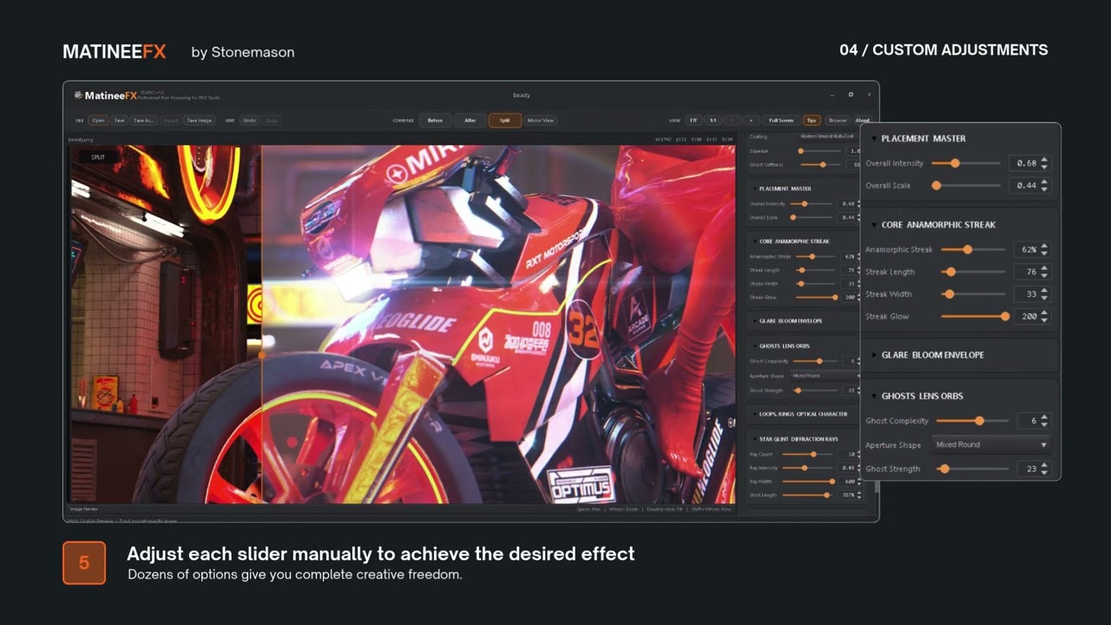Click the Save button
Screen dimensions: 1111x625
120,121
